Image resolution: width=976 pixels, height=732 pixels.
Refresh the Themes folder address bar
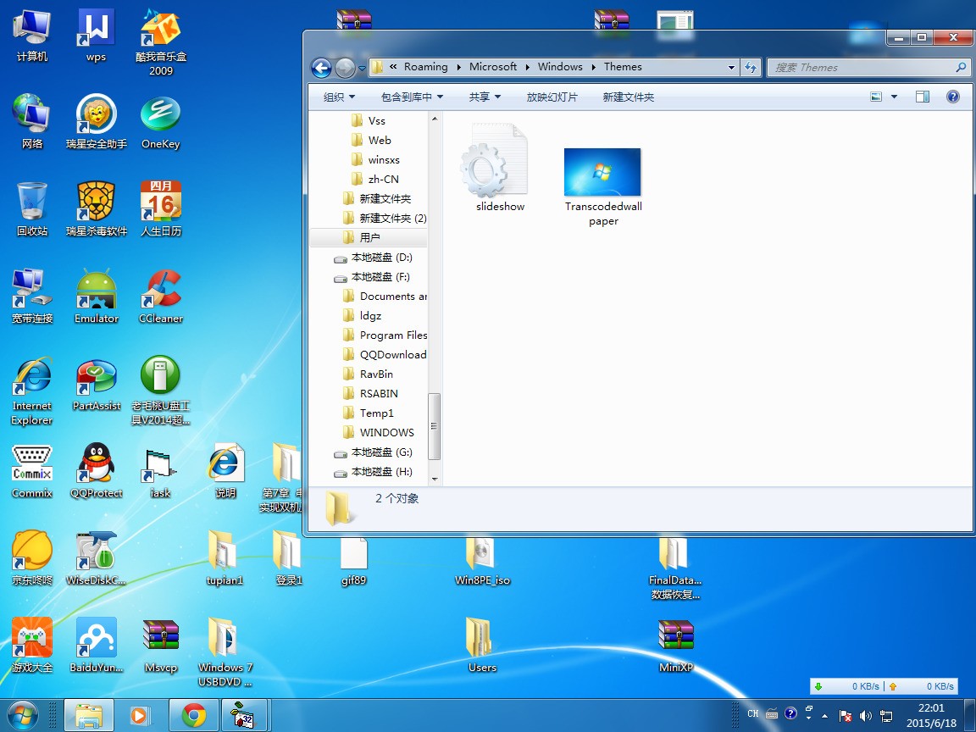pyautogui.click(x=751, y=67)
